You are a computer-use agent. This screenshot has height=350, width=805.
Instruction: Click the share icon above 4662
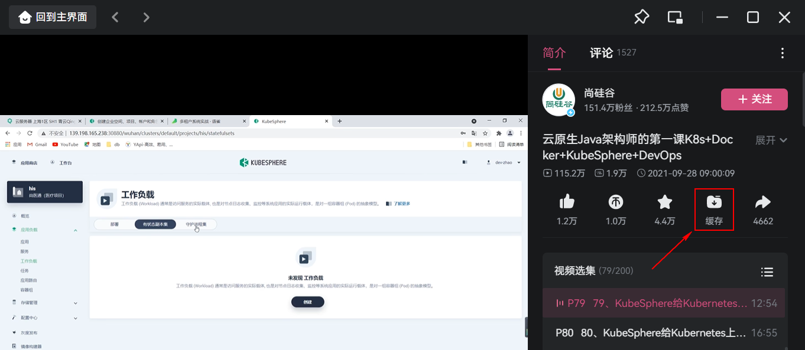(x=763, y=202)
